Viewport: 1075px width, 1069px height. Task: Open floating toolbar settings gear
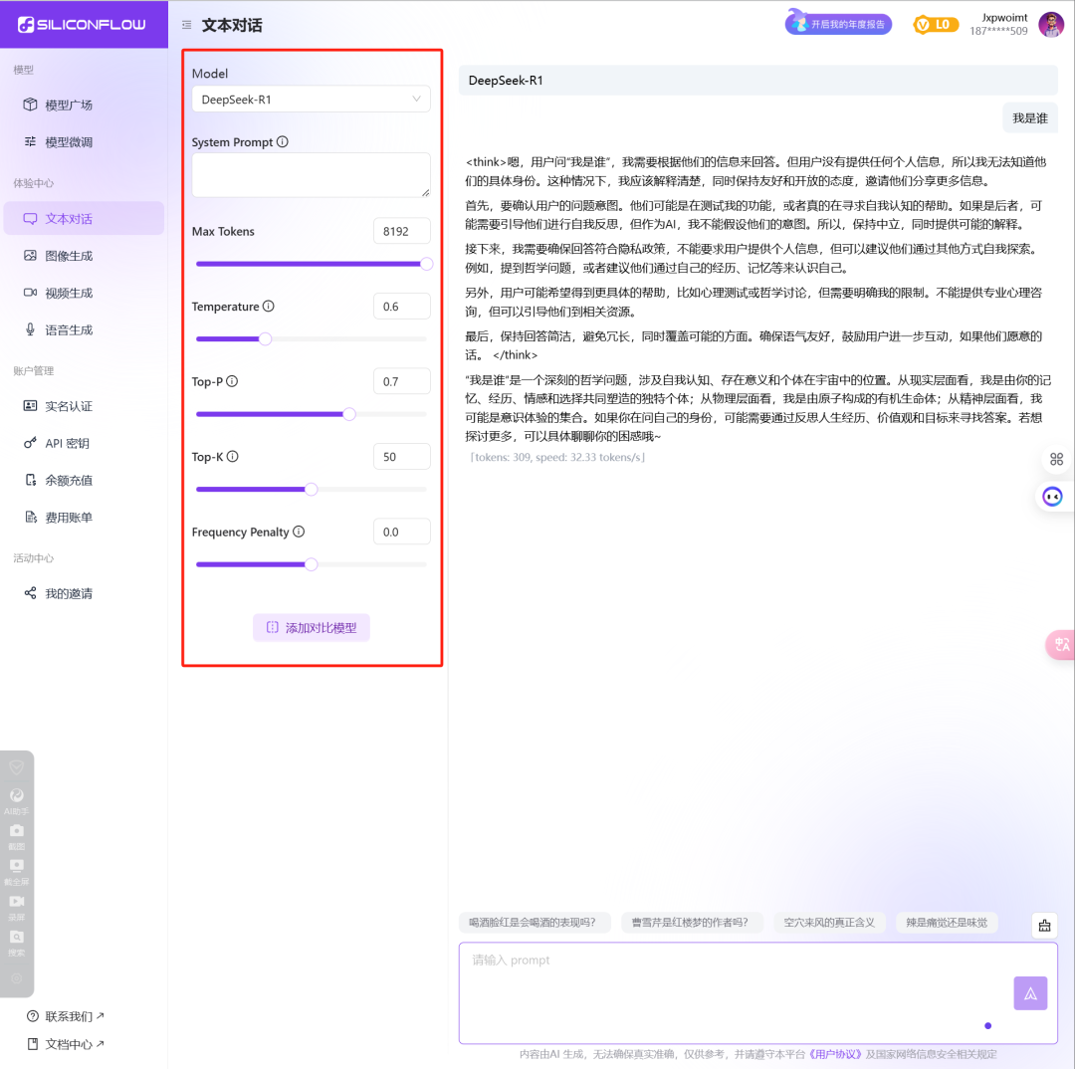[17, 977]
